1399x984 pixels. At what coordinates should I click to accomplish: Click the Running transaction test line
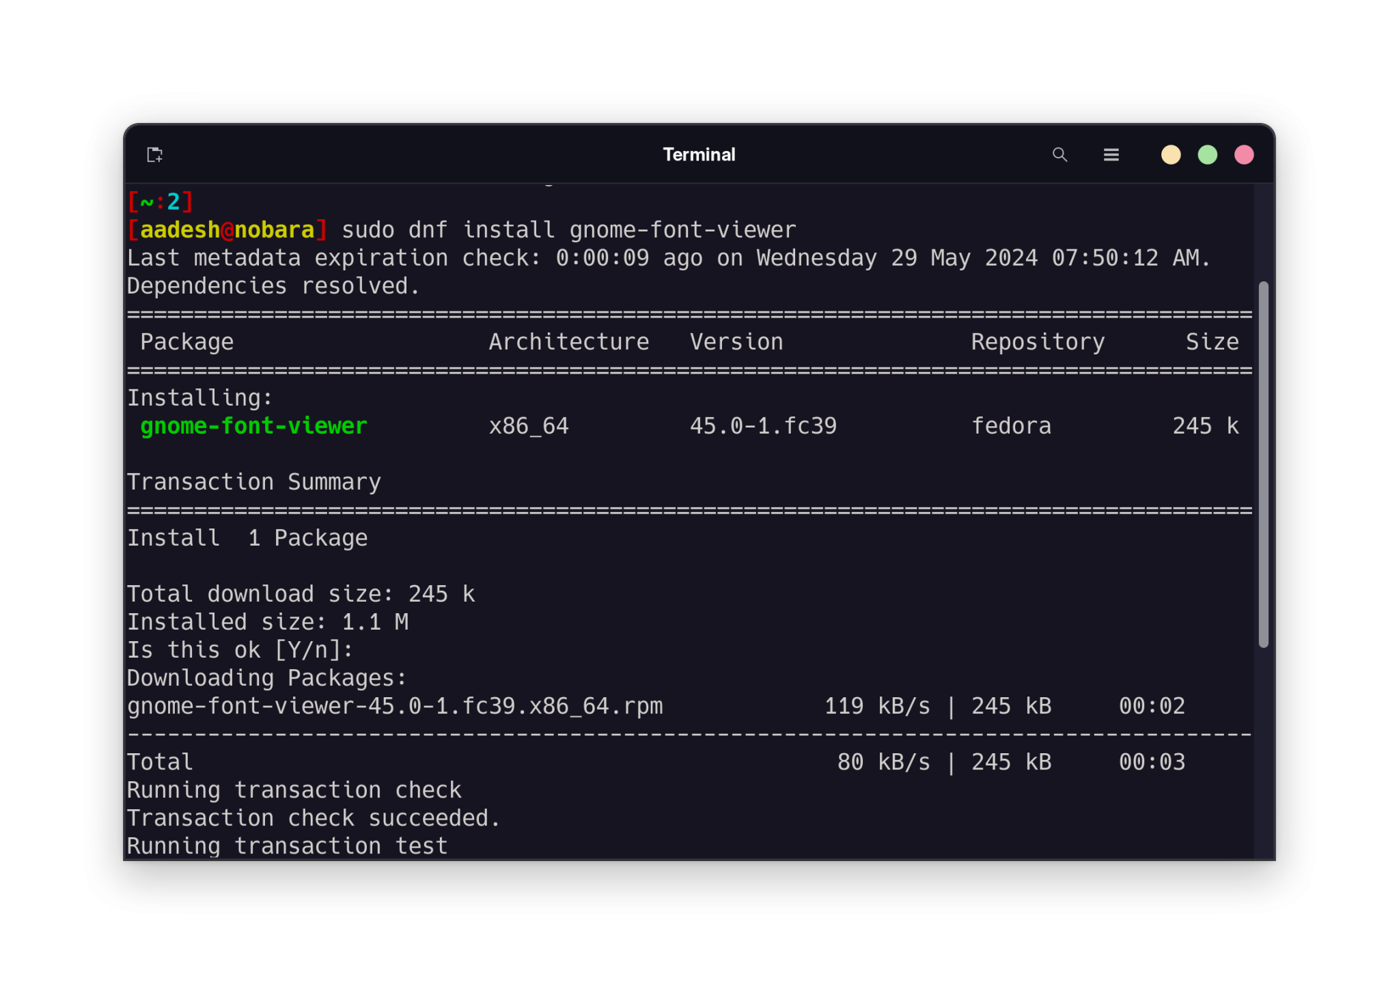(287, 845)
